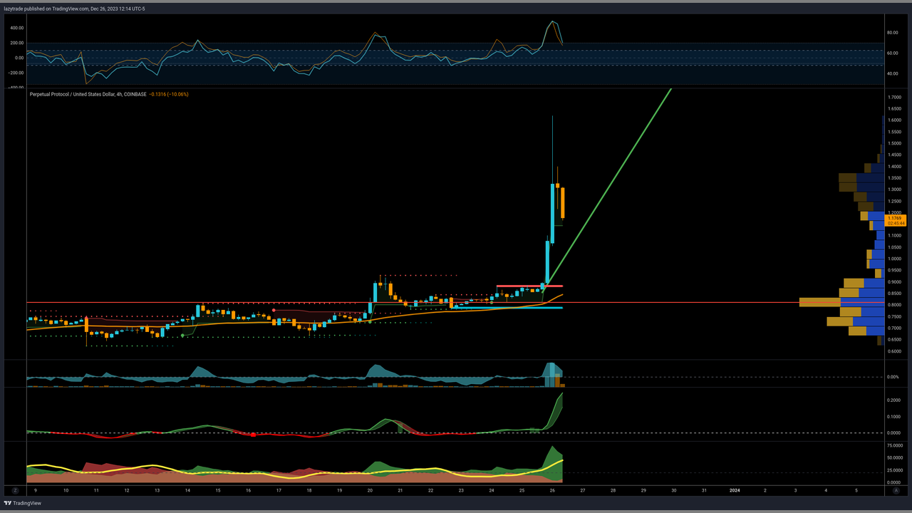This screenshot has height=513, width=912.
Task: Click the 20 date label on the time axis
Action: (x=370, y=490)
